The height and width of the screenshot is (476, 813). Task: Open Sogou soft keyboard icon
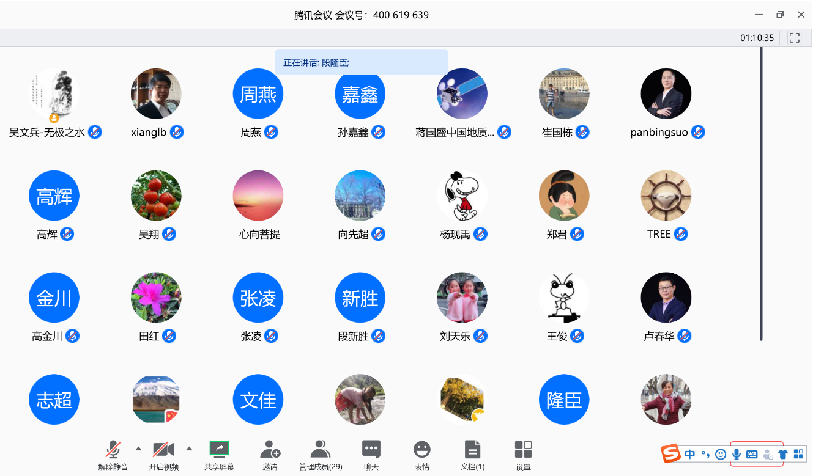coord(752,454)
